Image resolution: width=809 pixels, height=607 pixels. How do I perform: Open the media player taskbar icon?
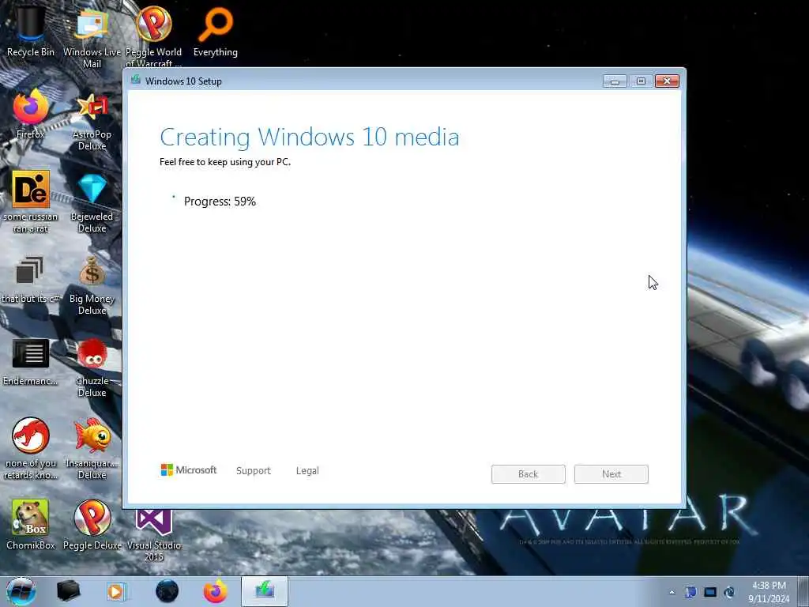pyautogui.click(x=116, y=591)
